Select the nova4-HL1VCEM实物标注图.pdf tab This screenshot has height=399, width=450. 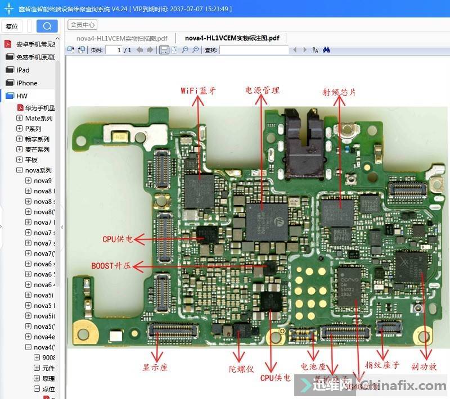click(232, 38)
